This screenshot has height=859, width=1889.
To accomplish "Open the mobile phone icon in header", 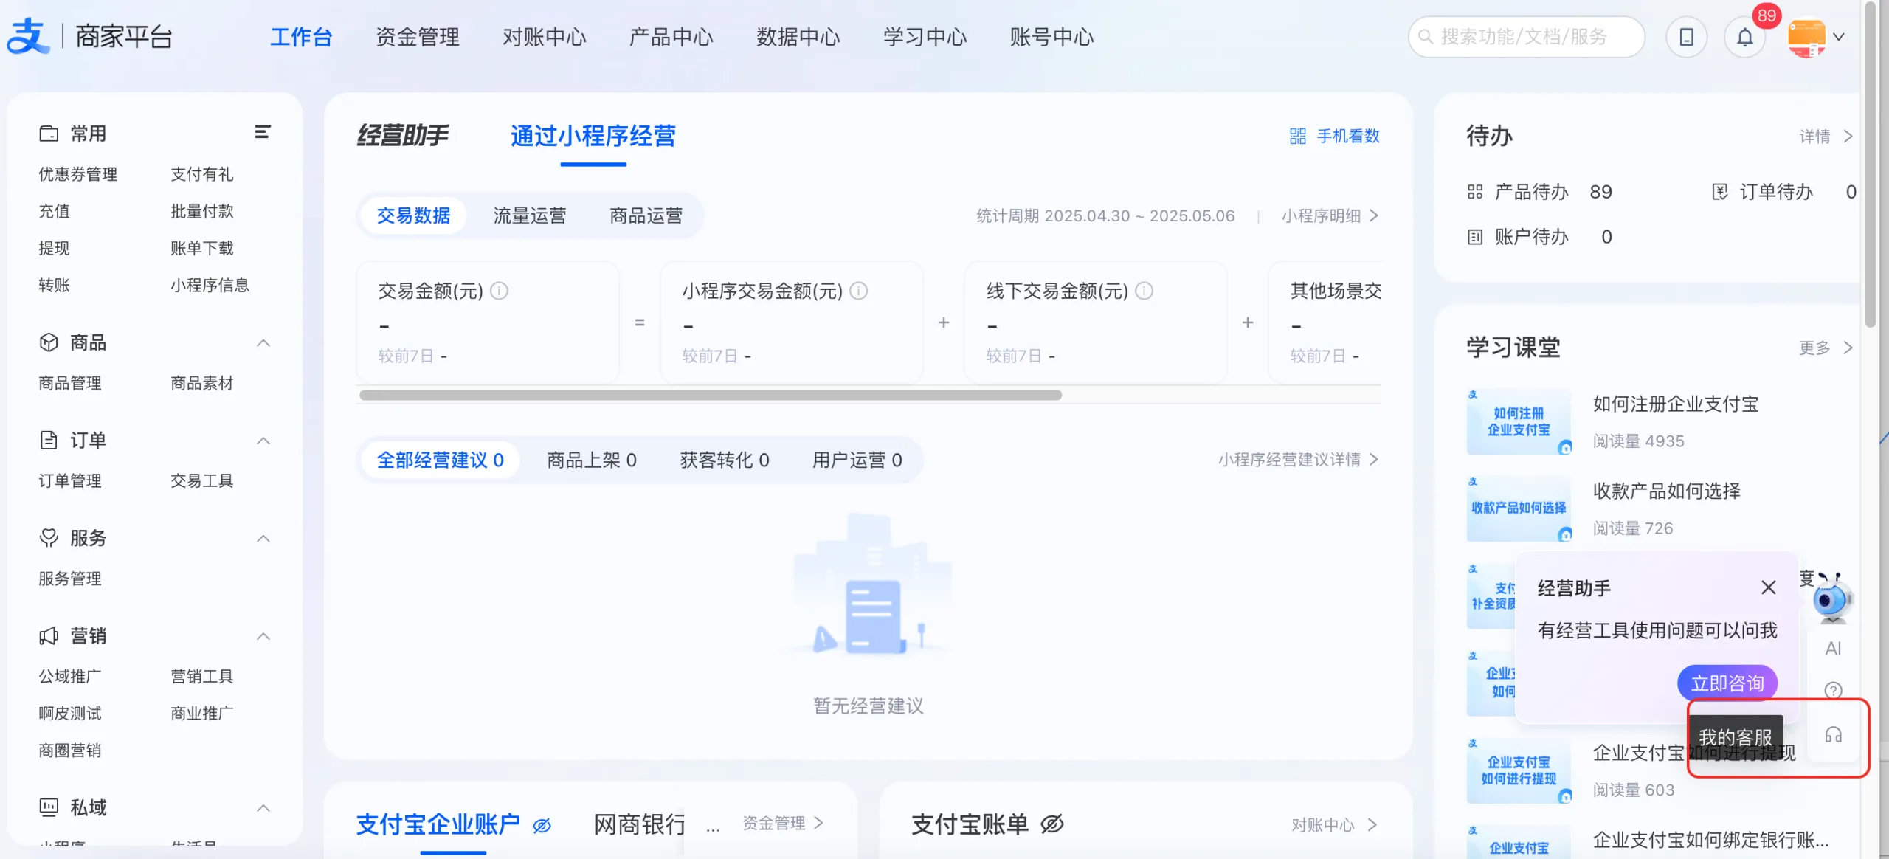I will tap(1686, 37).
